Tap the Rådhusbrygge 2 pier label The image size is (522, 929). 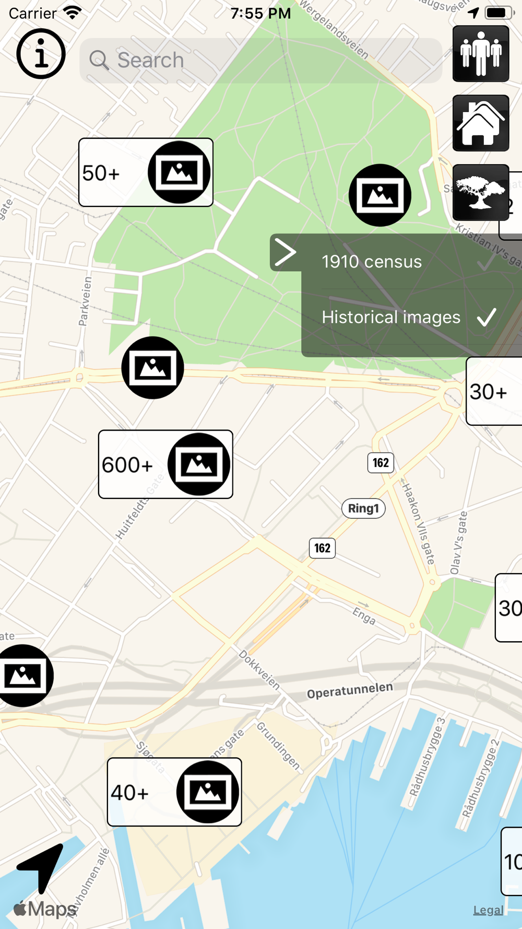click(x=481, y=779)
